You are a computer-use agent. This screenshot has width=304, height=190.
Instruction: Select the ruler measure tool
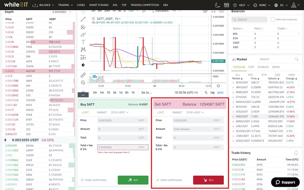pos(83,75)
